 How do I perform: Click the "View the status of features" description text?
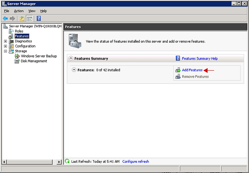tap(146, 41)
